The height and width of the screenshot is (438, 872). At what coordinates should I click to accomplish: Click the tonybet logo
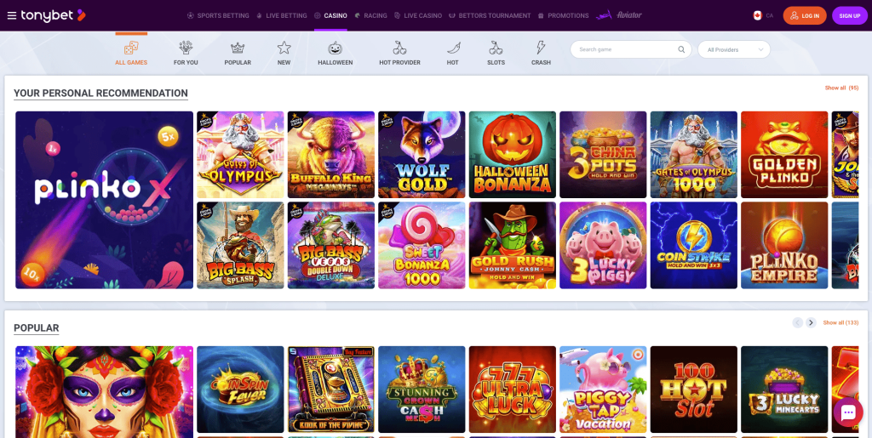tap(54, 15)
